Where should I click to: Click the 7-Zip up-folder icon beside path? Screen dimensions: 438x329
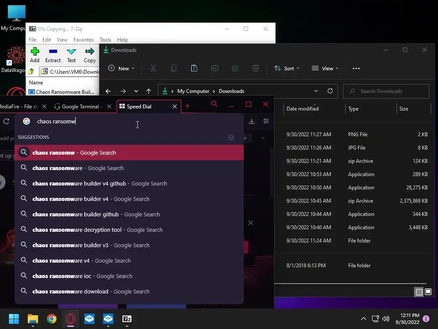click(x=31, y=72)
